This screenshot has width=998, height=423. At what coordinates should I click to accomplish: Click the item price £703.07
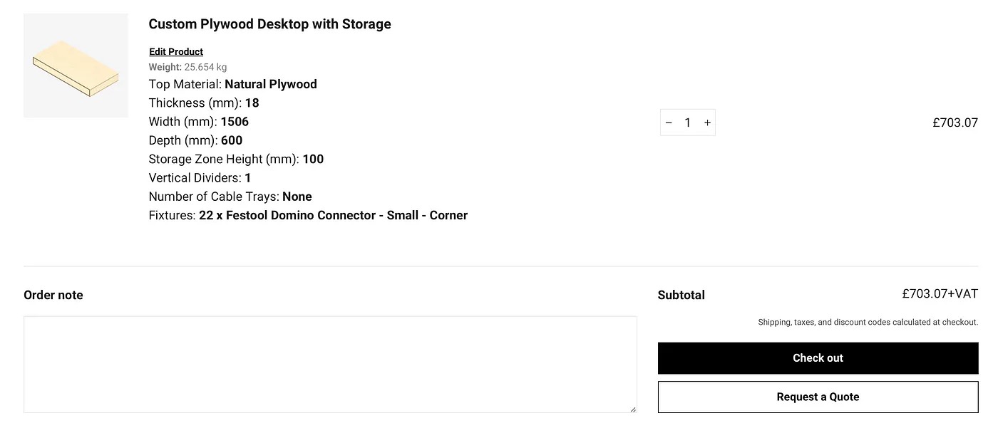[955, 122]
